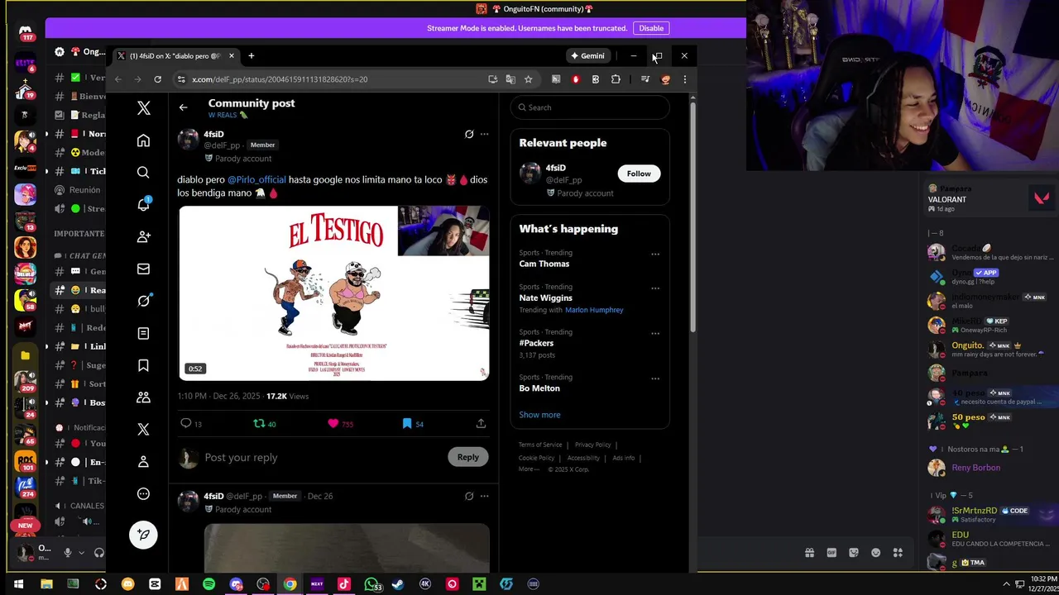Click Privacy Policy footer link
Image resolution: width=1059 pixels, height=595 pixels.
pos(592,445)
